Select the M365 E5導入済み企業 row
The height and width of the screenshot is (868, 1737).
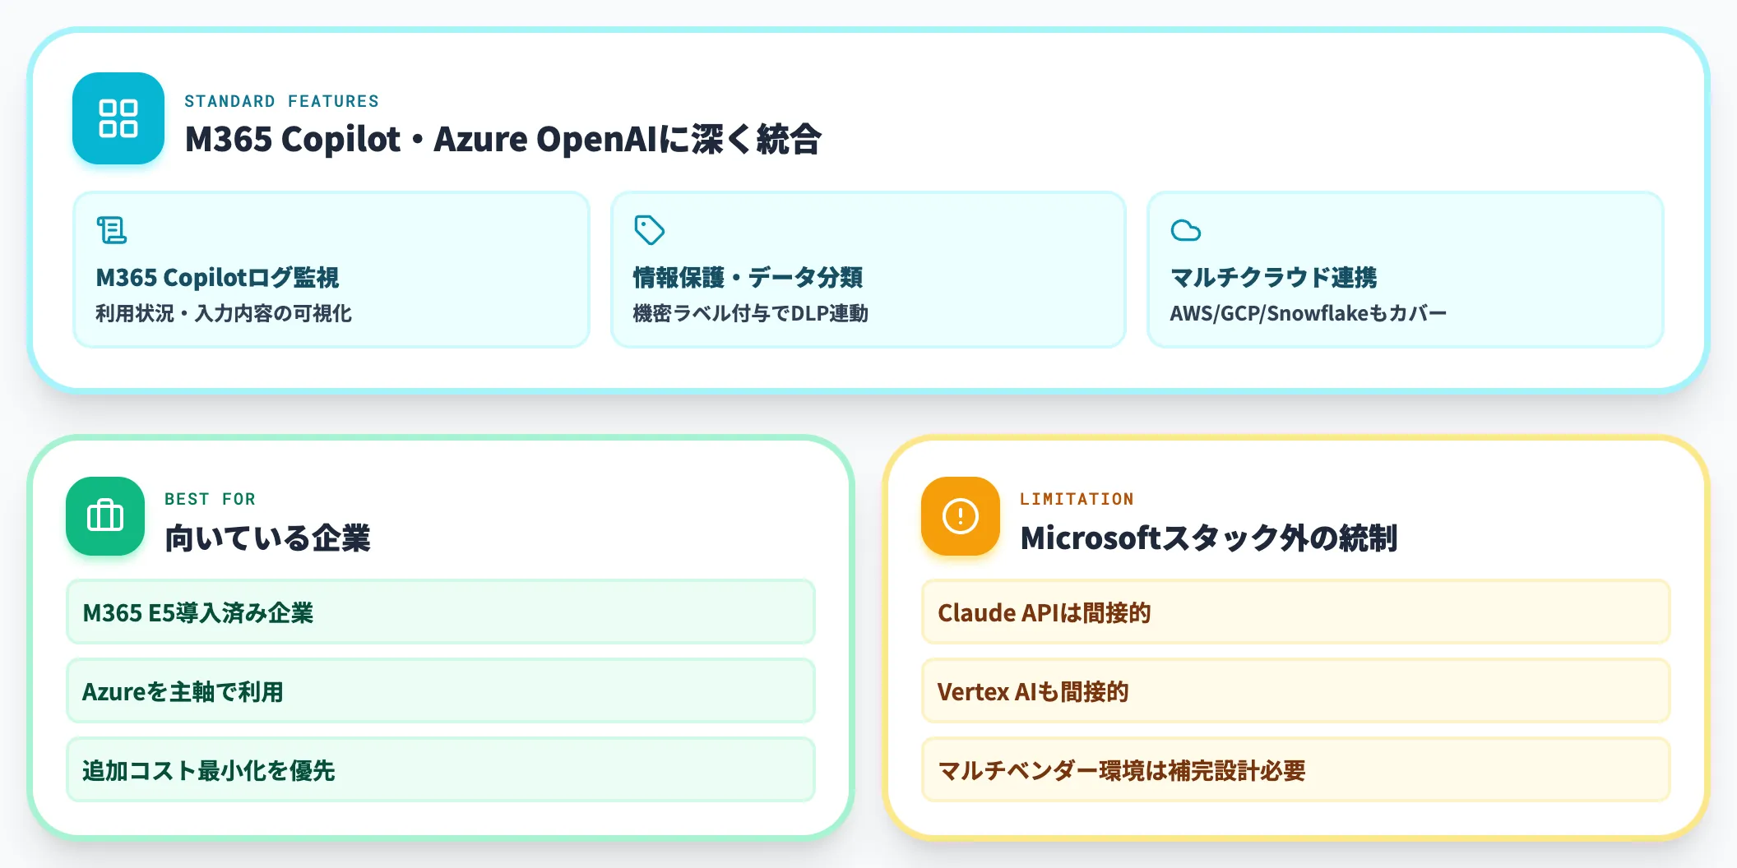441,612
